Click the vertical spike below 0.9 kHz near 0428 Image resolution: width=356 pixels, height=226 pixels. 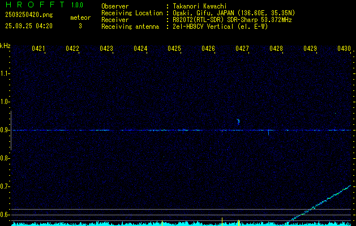[269, 132]
